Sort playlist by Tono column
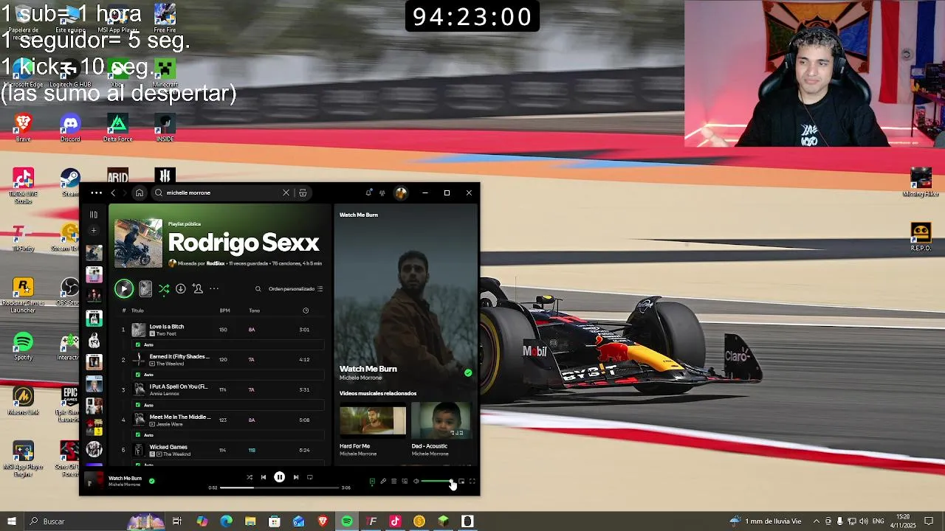 coord(254,310)
